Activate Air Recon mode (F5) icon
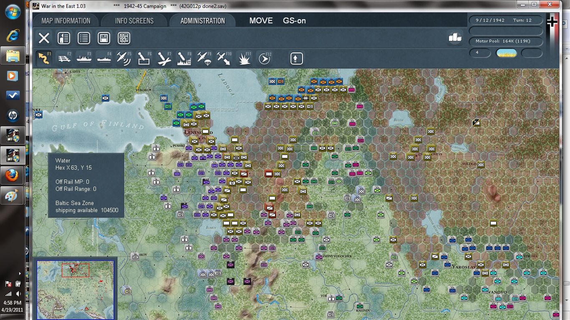The image size is (570, 320). click(x=124, y=58)
